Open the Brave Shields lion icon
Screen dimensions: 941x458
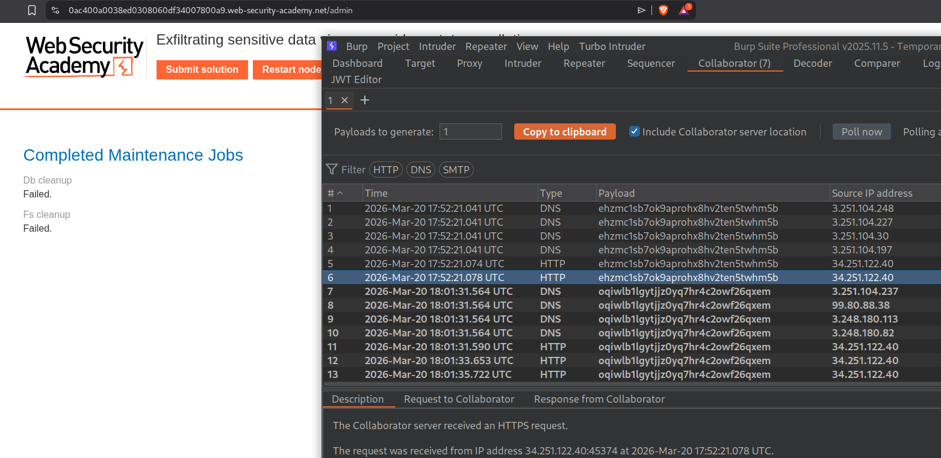coord(663,10)
